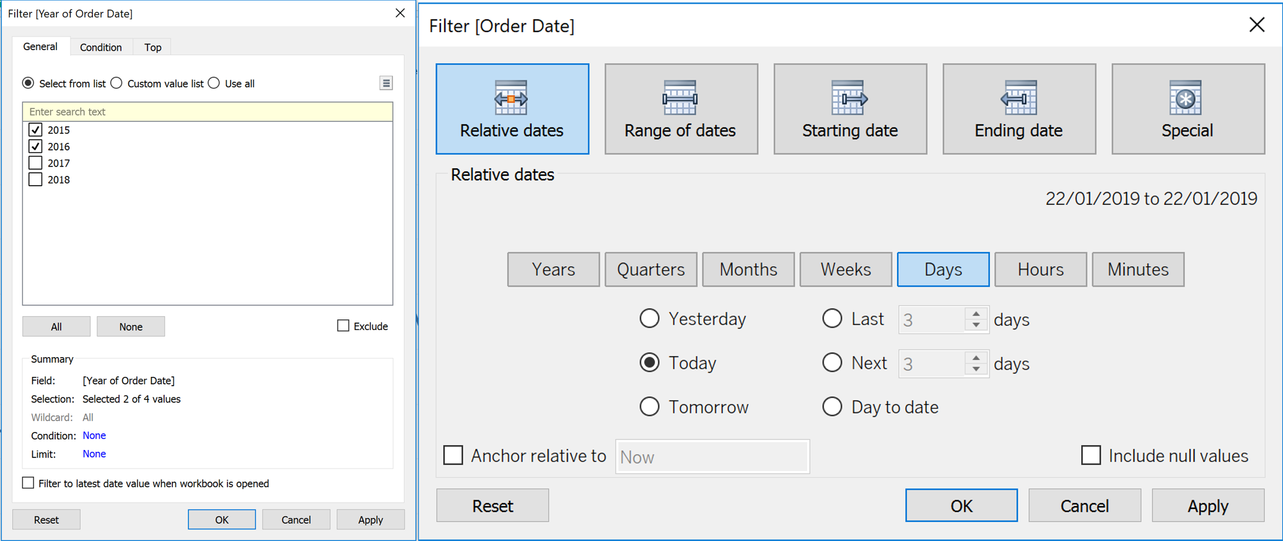The height and width of the screenshot is (541, 1283).
Task: Click the Selected 2 of 4 values text
Action: coord(131,399)
